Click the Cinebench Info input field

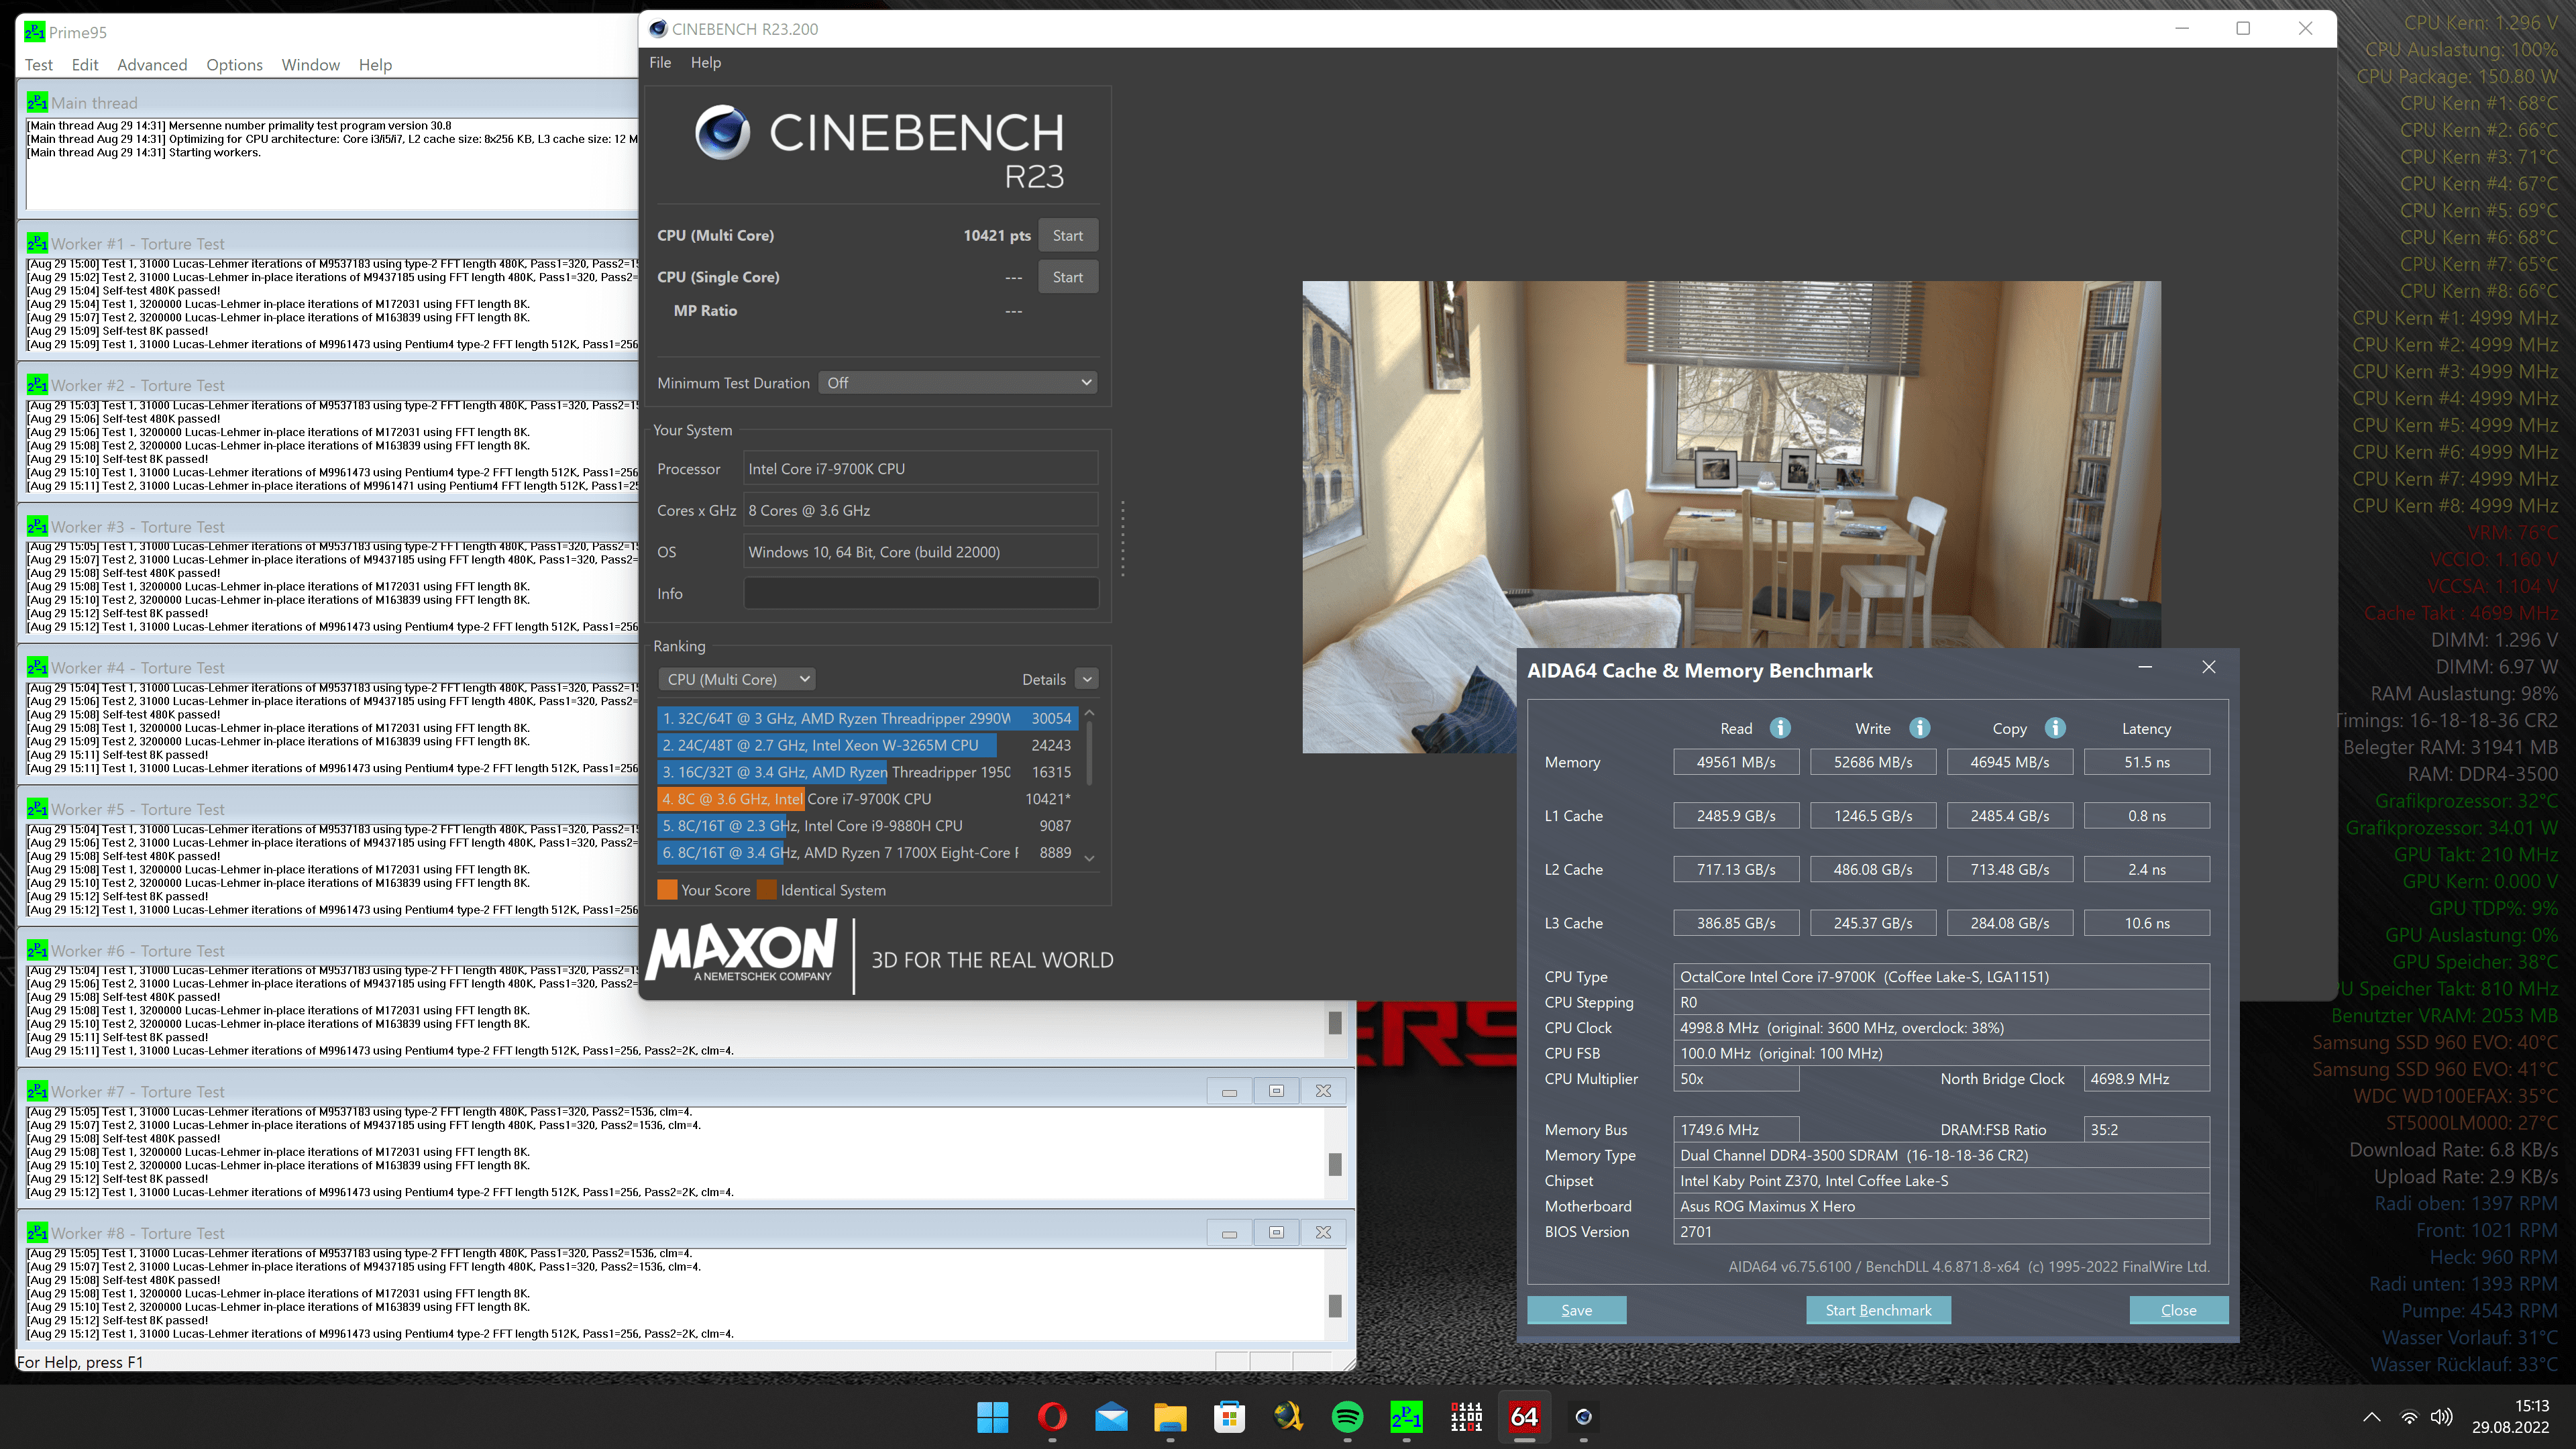click(920, 593)
